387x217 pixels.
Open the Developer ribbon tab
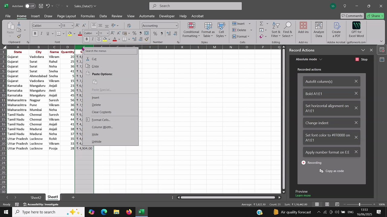point(167,16)
